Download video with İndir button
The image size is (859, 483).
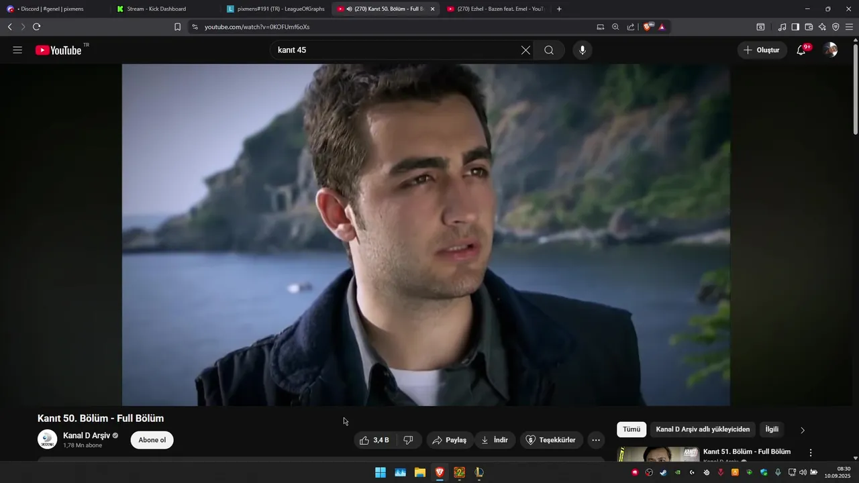(x=495, y=440)
